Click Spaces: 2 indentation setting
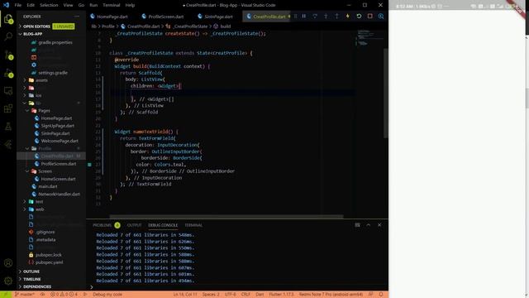 (x=211, y=295)
